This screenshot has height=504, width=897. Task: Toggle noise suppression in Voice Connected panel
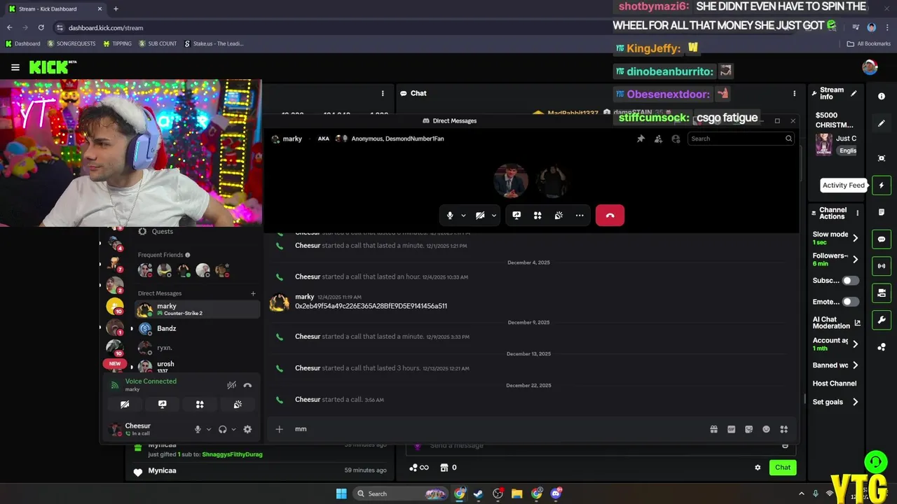coord(231,385)
